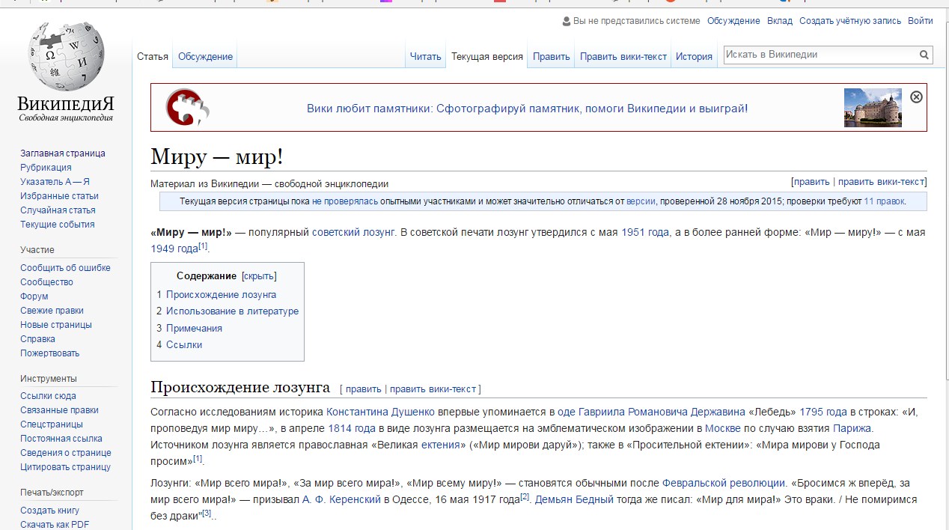Screen dimensions: 949x530
Task: Open 'Сведения о странице'
Action: pyautogui.click(x=66, y=453)
